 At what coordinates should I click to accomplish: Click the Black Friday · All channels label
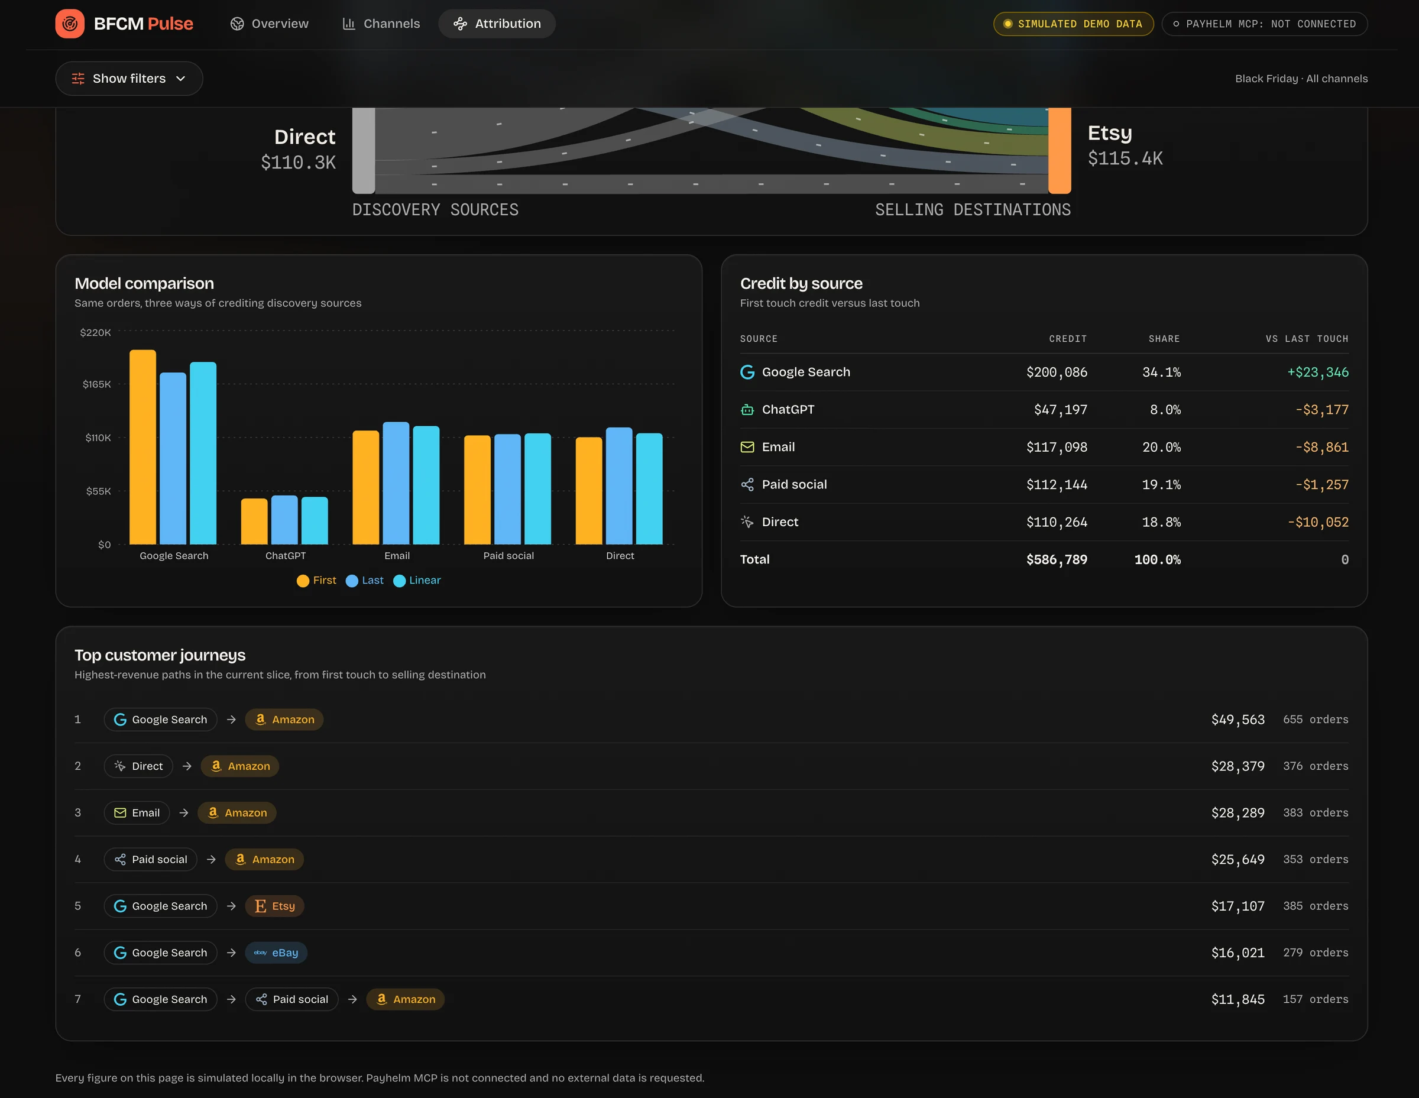pyautogui.click(x=1301, y=79)
